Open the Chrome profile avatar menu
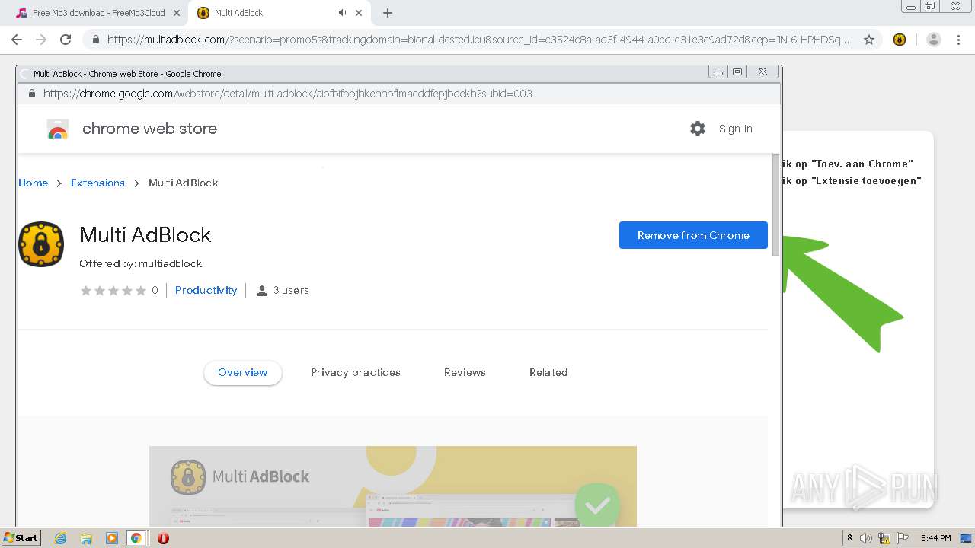Screen dimensions: 975x548 pyautogui.click(x=933, y=40)
